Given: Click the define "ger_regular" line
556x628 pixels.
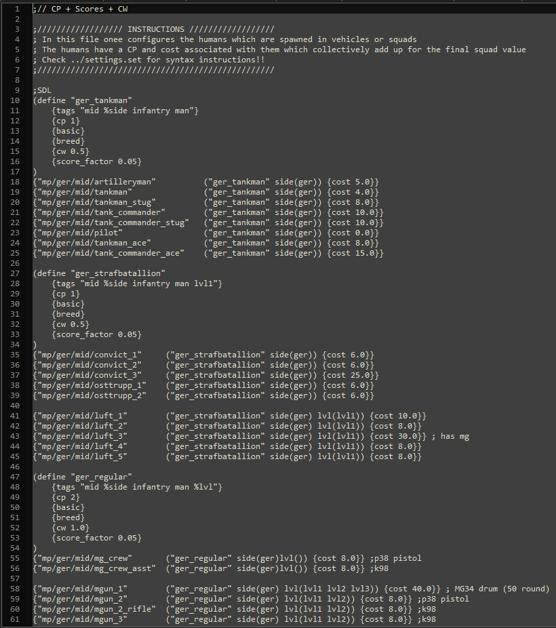Looking at the screenshot, I should [x=81, y=477].
